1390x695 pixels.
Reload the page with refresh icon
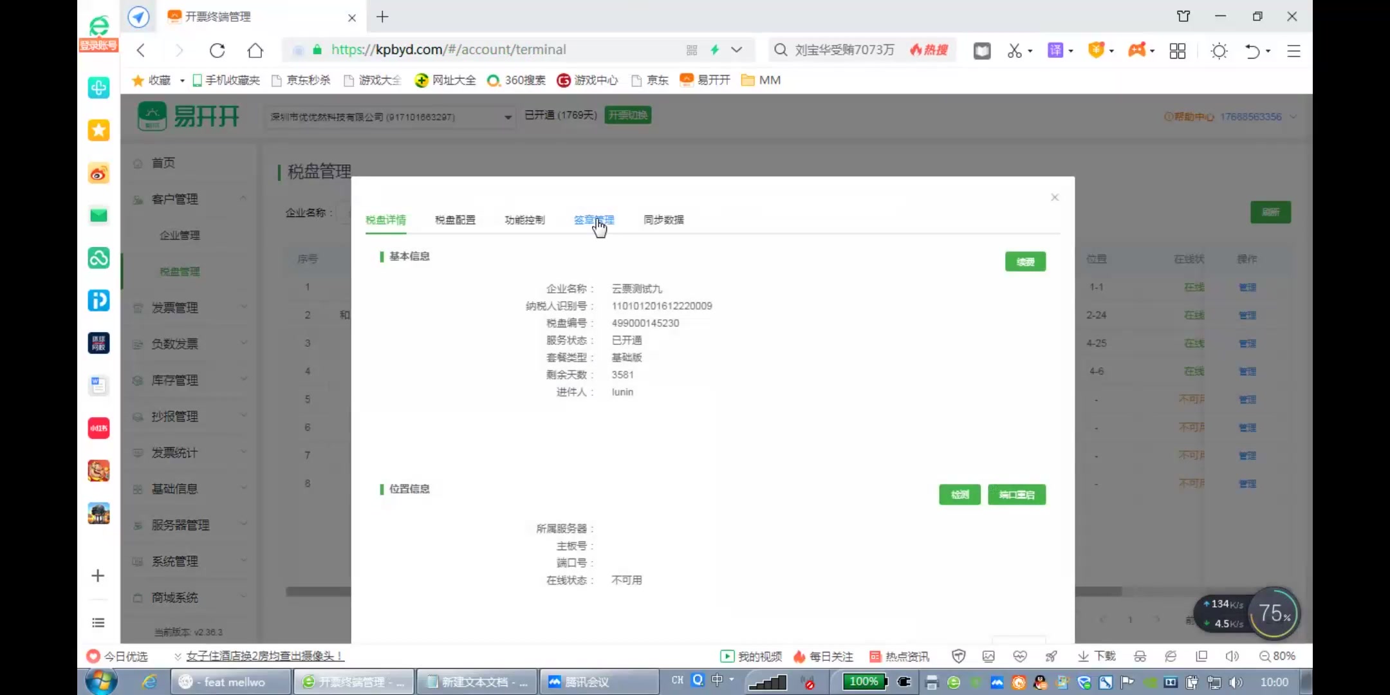tap(218, 50)
